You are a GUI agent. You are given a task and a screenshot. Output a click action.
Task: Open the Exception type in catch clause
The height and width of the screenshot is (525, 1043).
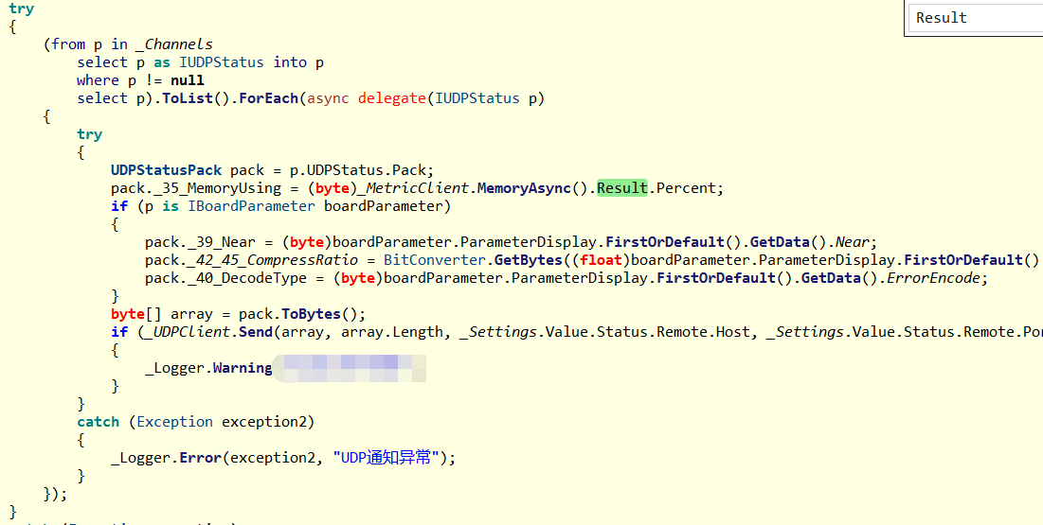pos(175,422)
